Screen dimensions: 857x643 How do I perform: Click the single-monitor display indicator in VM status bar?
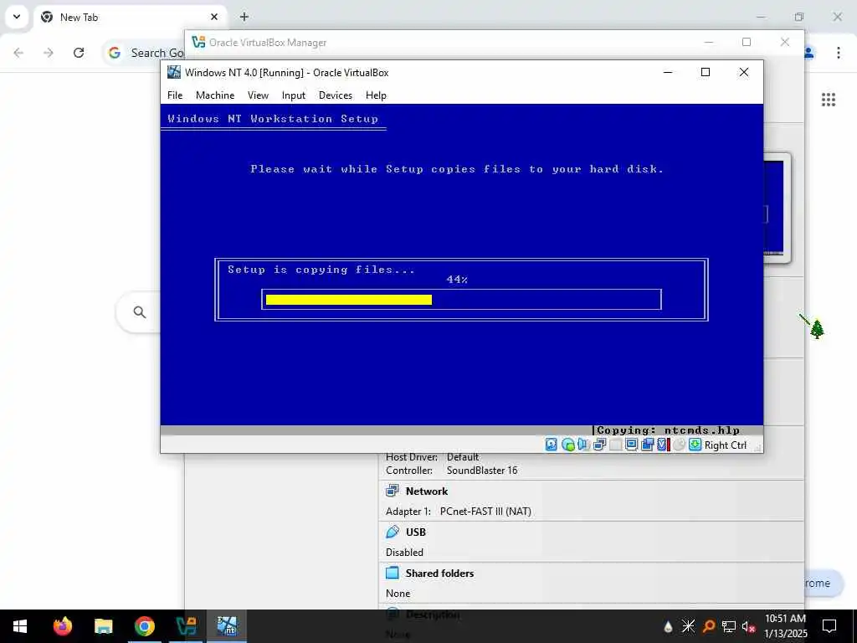[631, 445]
